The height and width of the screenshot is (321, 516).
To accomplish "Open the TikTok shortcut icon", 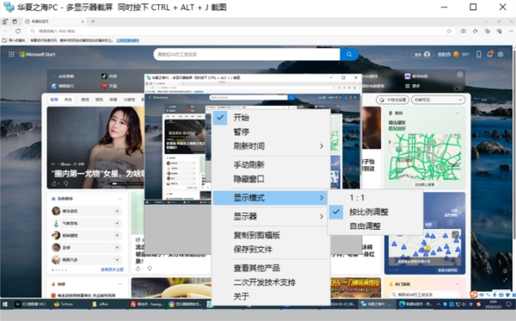I will pyautogui.click(x=104, y=76).
